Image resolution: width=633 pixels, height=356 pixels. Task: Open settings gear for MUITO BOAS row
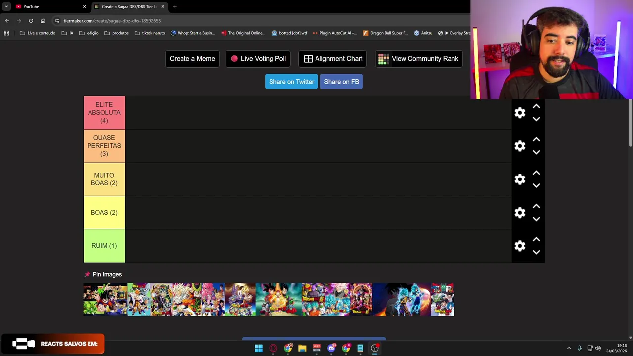520,179
